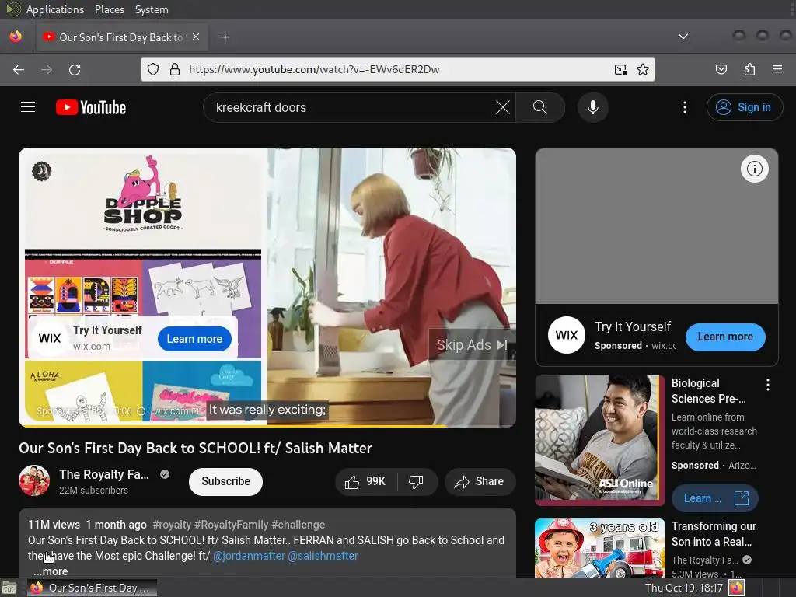Viewport: 796px width, 597px height.
Task: Save page to Pocket icon
Action: coord(721,69)
